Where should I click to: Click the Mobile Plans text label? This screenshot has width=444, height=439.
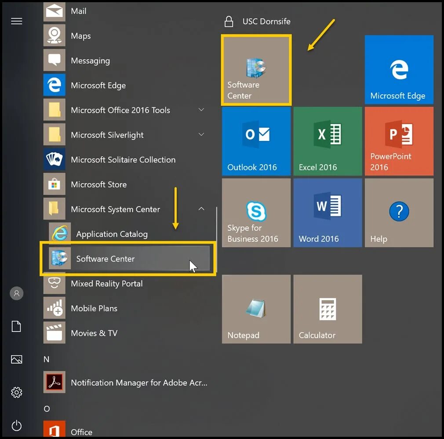(x=94, y=308)
